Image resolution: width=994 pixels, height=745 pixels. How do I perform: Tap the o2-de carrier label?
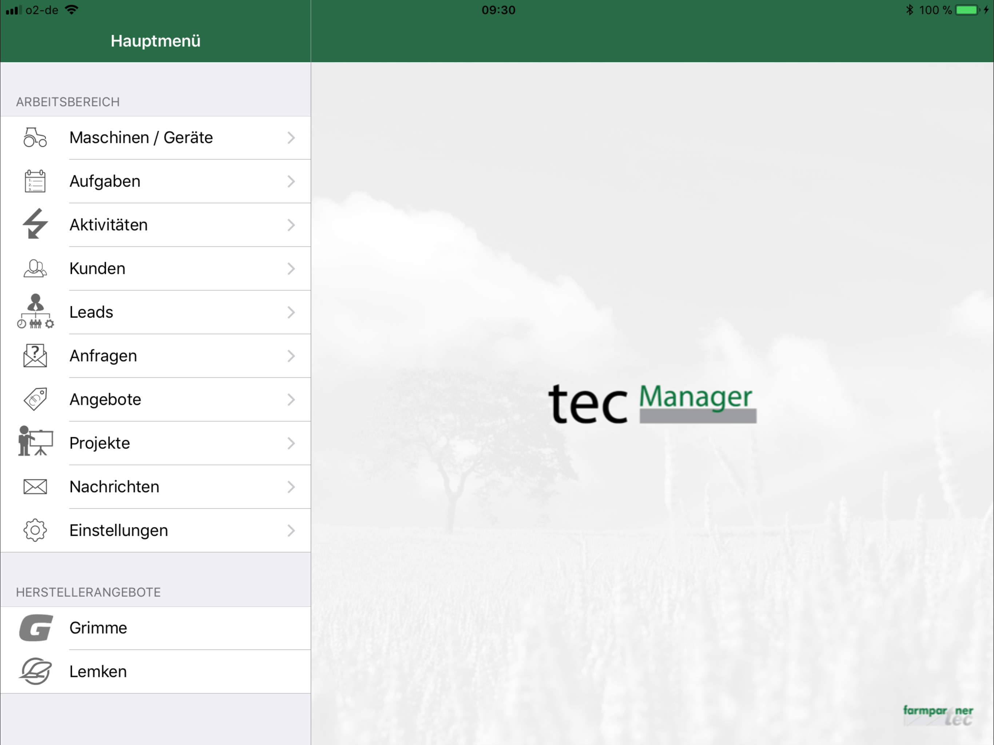[x=42, y=10]
